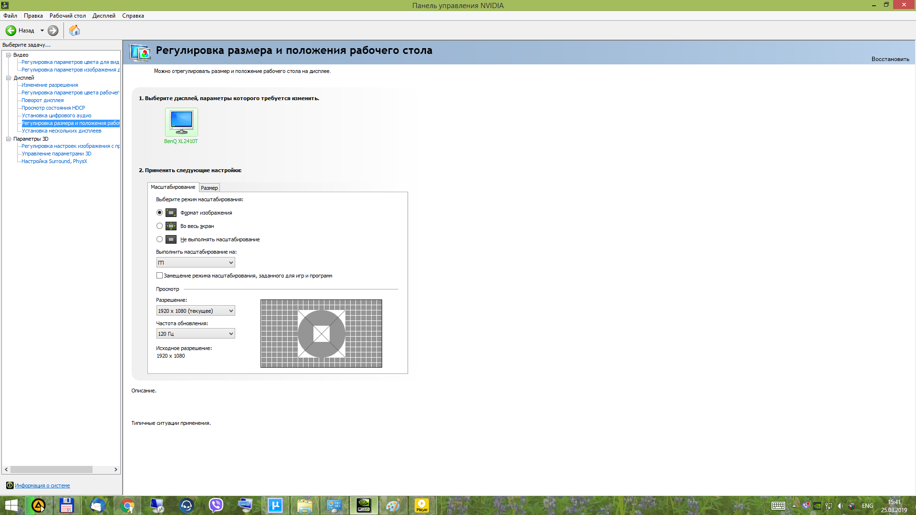Enable 'Замещение режима масштабирования' checkbox
This screenshot has width=916, height=515.
pos(160,276)
